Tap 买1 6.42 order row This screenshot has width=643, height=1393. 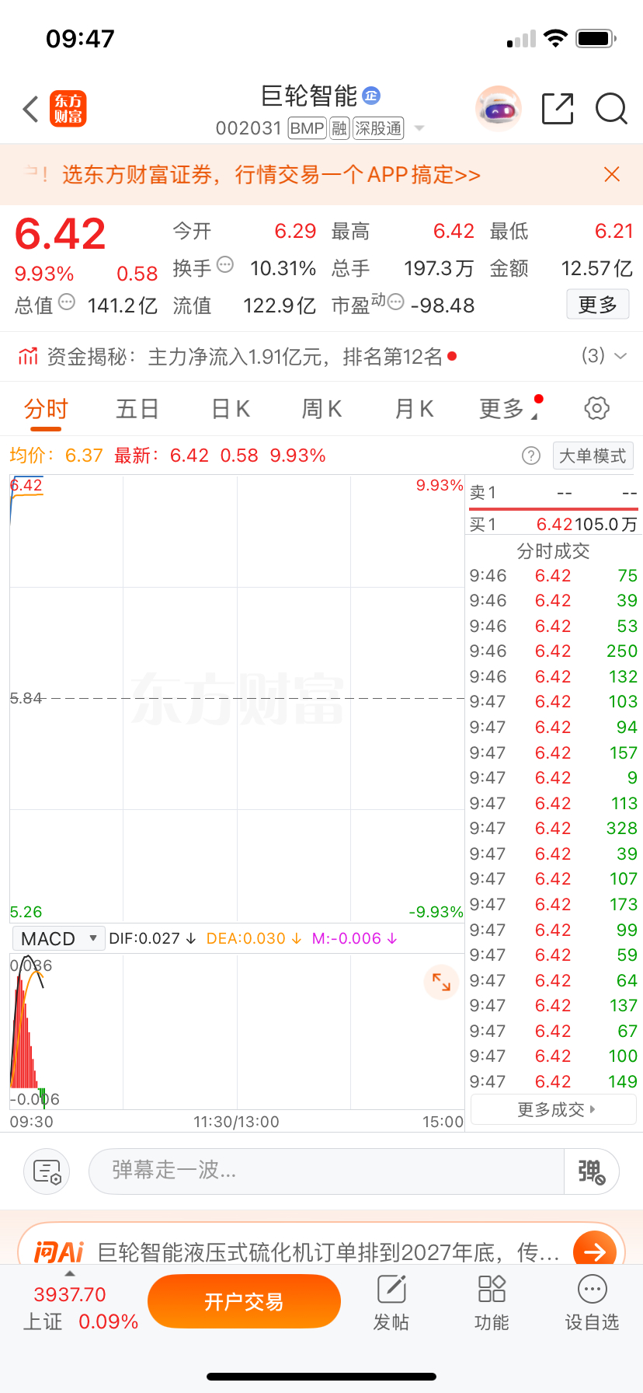(x=553, y=525)
